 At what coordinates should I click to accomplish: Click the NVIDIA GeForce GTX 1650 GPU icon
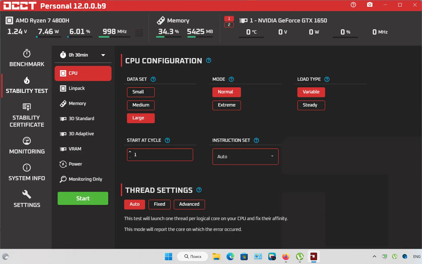[243, 21]
